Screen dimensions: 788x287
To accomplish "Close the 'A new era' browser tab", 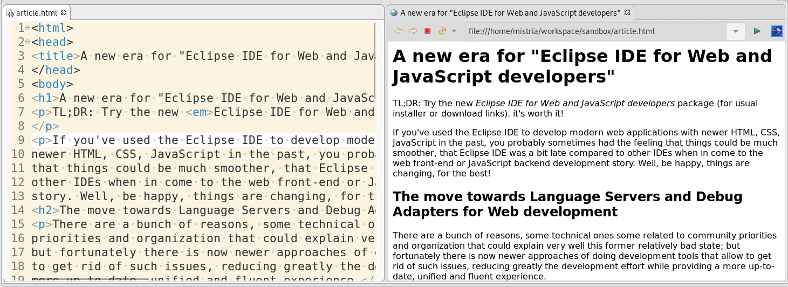I will click(x=627, y=12).
